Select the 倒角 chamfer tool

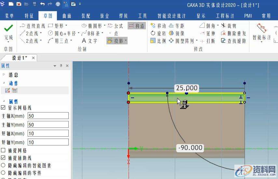(207, 26)
